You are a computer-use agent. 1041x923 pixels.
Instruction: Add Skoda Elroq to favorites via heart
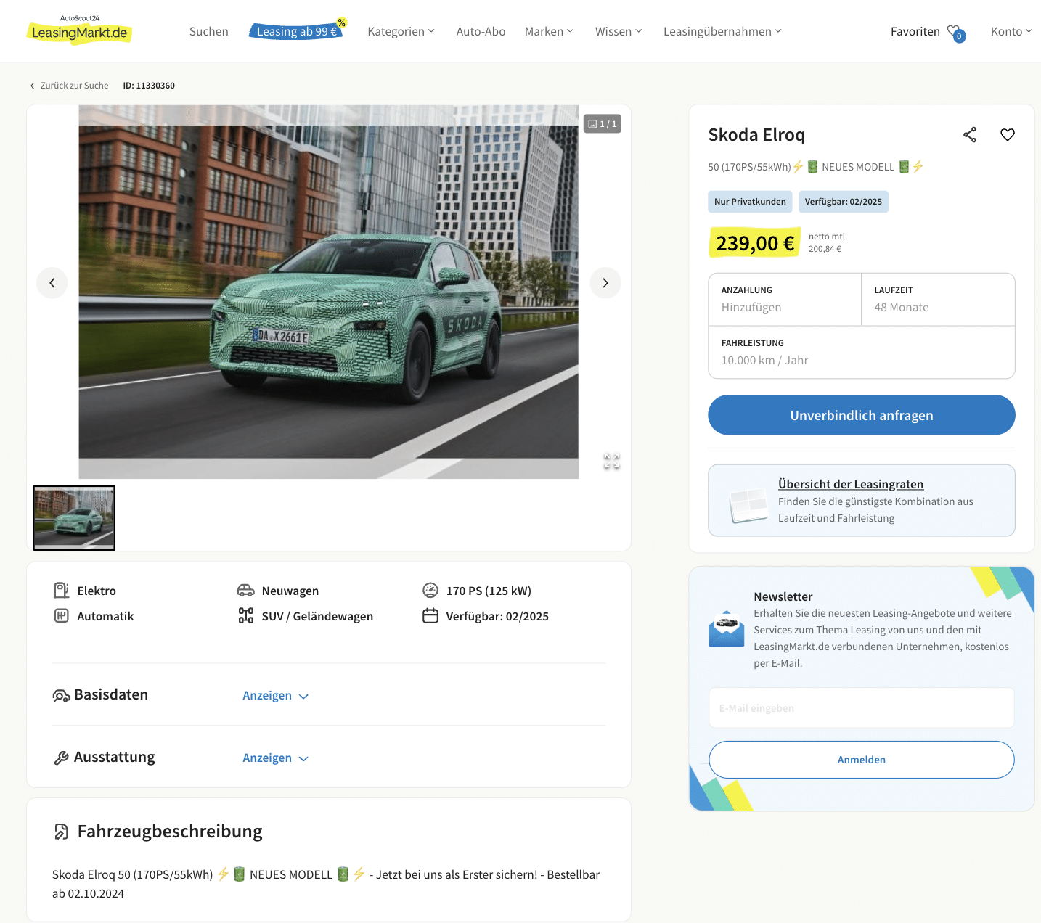1008,135
